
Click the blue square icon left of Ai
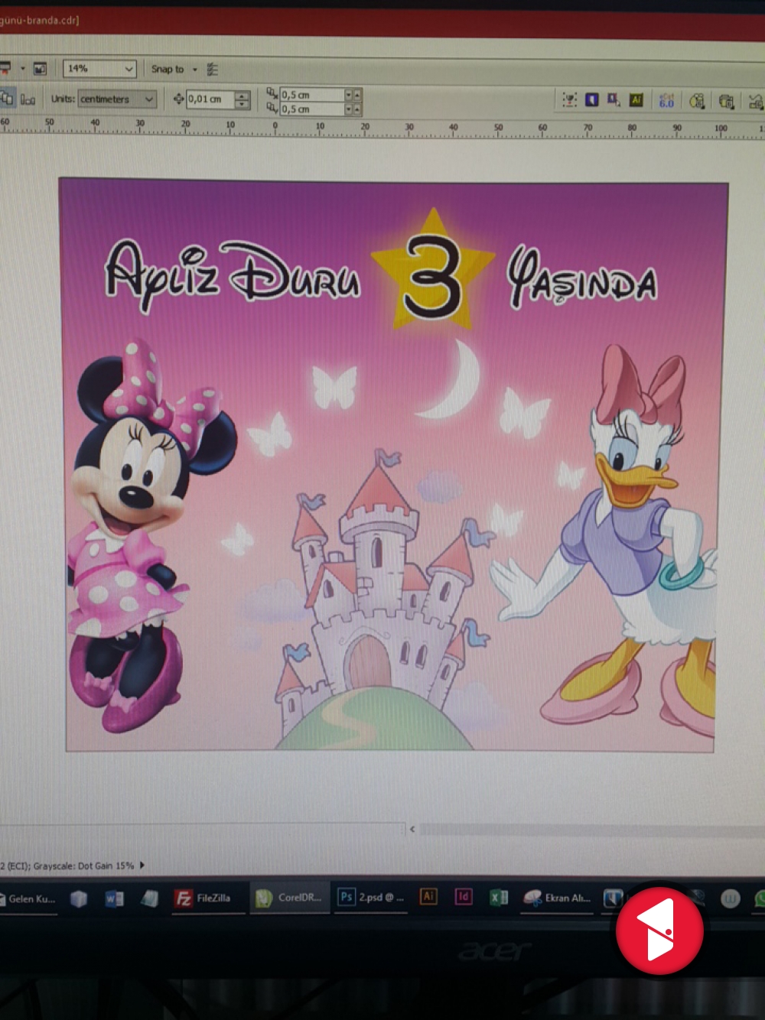(x=592, y=99)
